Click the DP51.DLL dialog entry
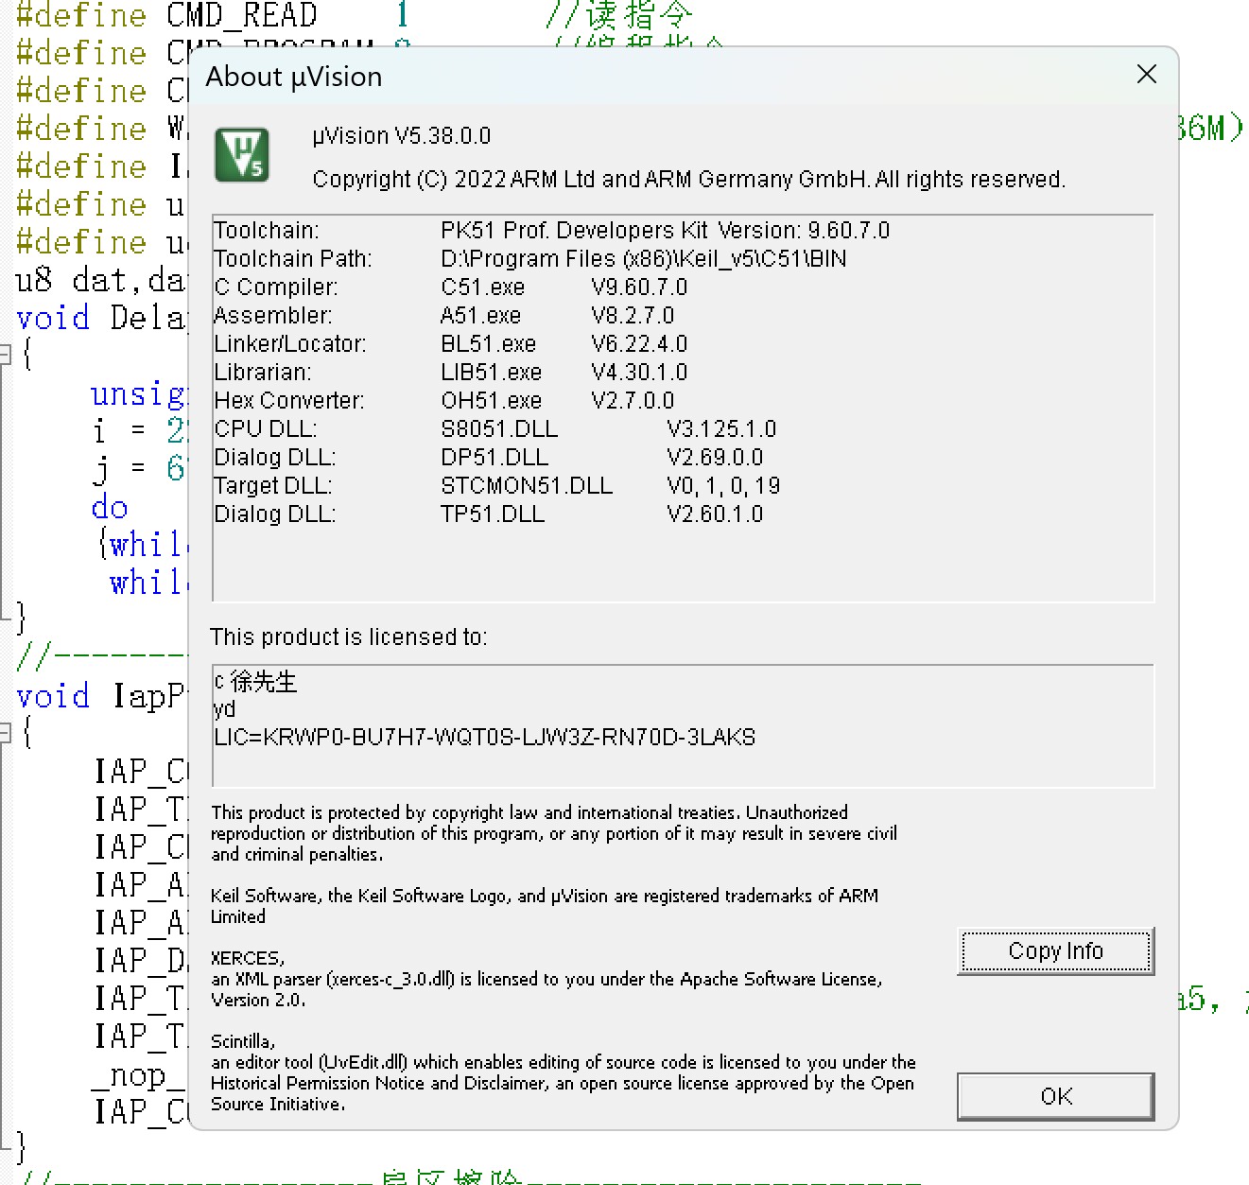The width and height of the screenshot is (1249, 1185). [494, 458]
